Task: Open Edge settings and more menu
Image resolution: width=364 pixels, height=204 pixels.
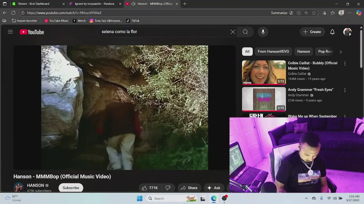Action: tap(350, 13)
